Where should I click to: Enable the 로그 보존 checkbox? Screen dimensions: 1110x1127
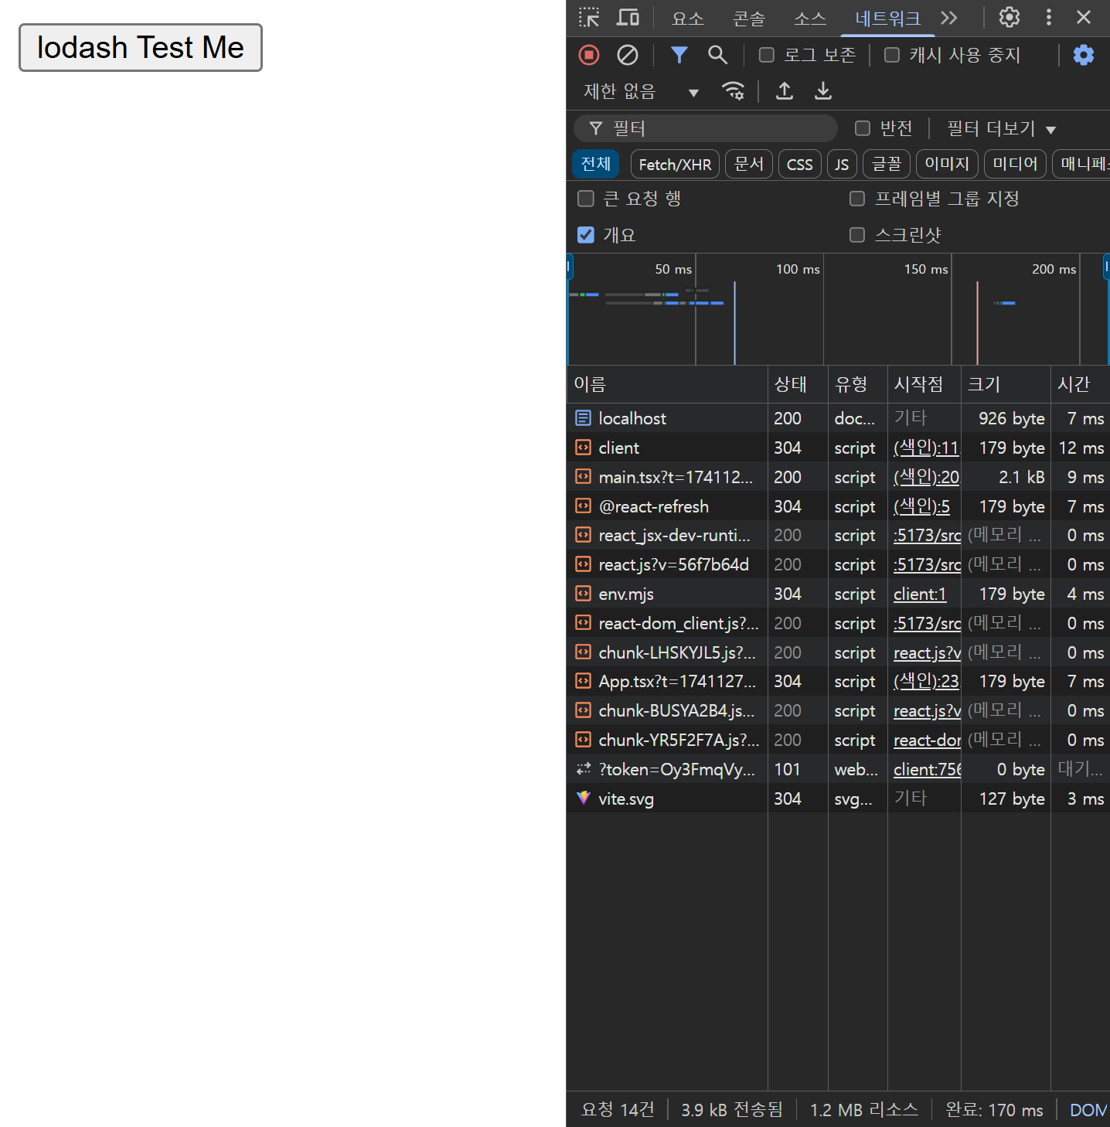[767, 55]
